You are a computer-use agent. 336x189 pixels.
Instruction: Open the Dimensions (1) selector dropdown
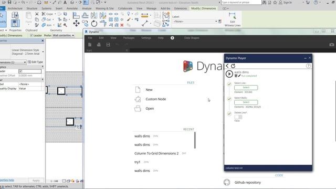pyautogui.click(x=13, y=62)
